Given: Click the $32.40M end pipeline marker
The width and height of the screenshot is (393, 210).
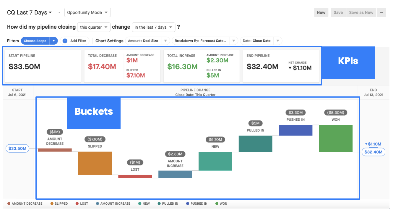Looking at the screenshot, I should point(373,152).
